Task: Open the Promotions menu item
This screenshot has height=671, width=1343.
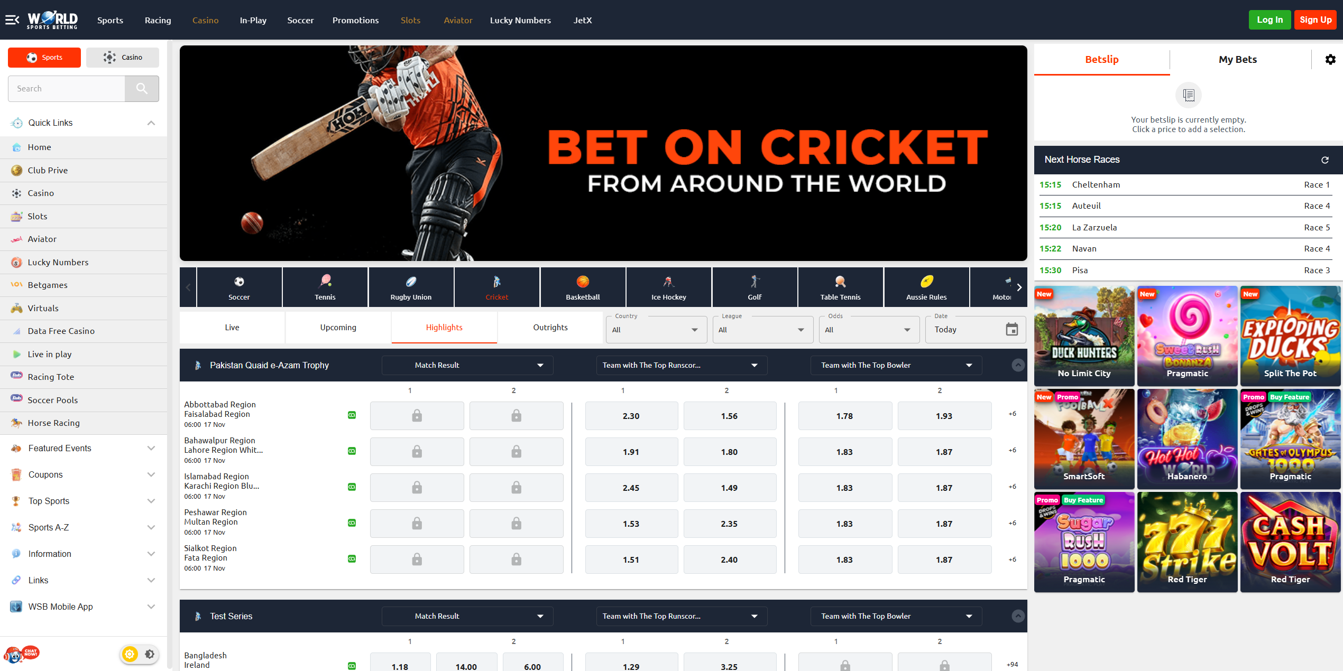Action: [355, 20]
